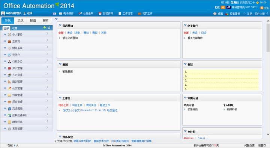This screenshot has width=270, height=148.
Task: Click the 财务系统 money bag icon
Action: click(9, 48)
